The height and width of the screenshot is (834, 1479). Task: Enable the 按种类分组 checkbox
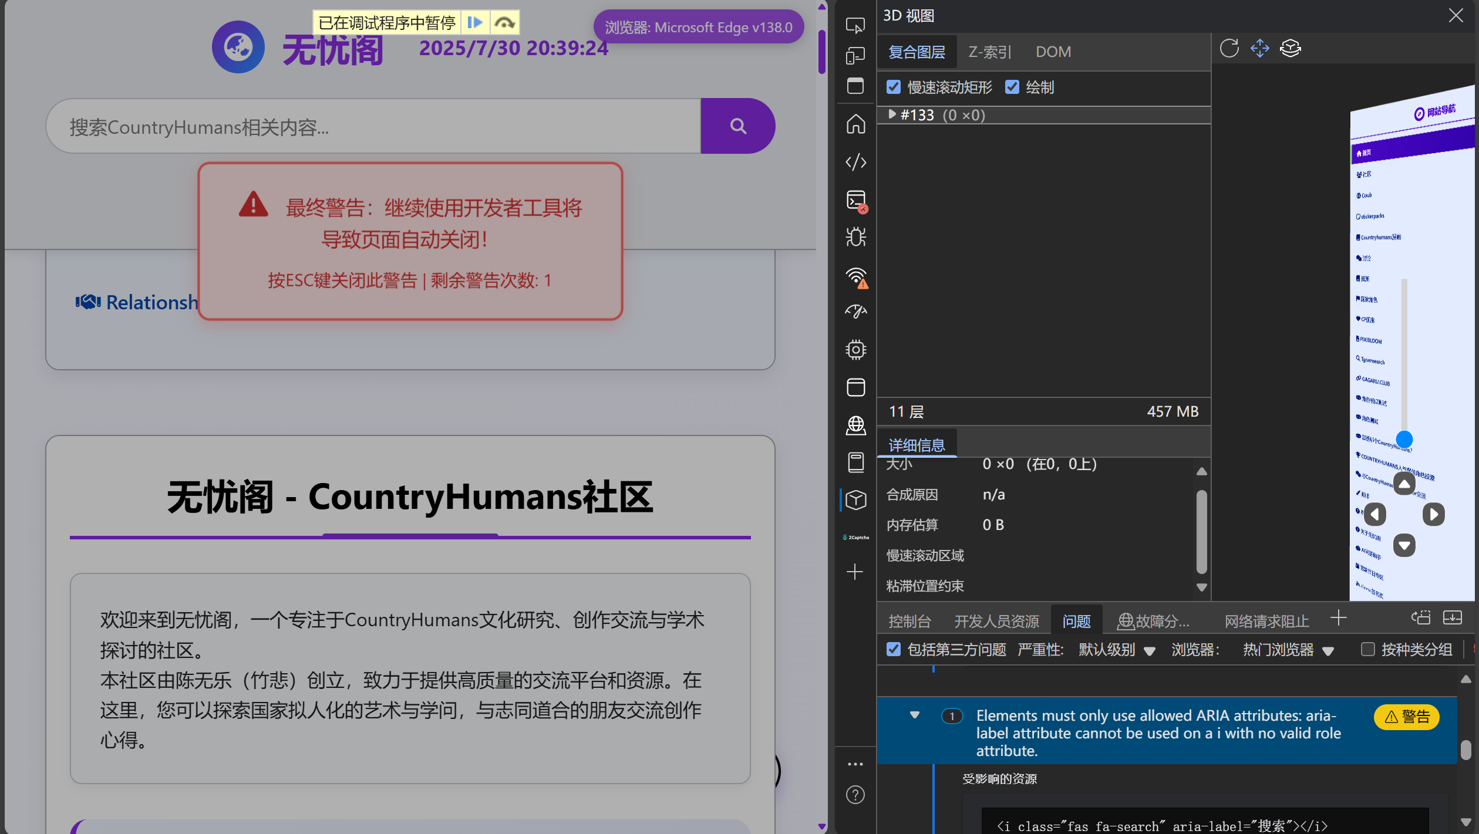(x=1367, y=649)
